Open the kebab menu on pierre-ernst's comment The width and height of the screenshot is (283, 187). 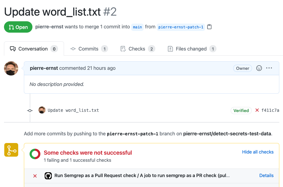coord(269,68)
